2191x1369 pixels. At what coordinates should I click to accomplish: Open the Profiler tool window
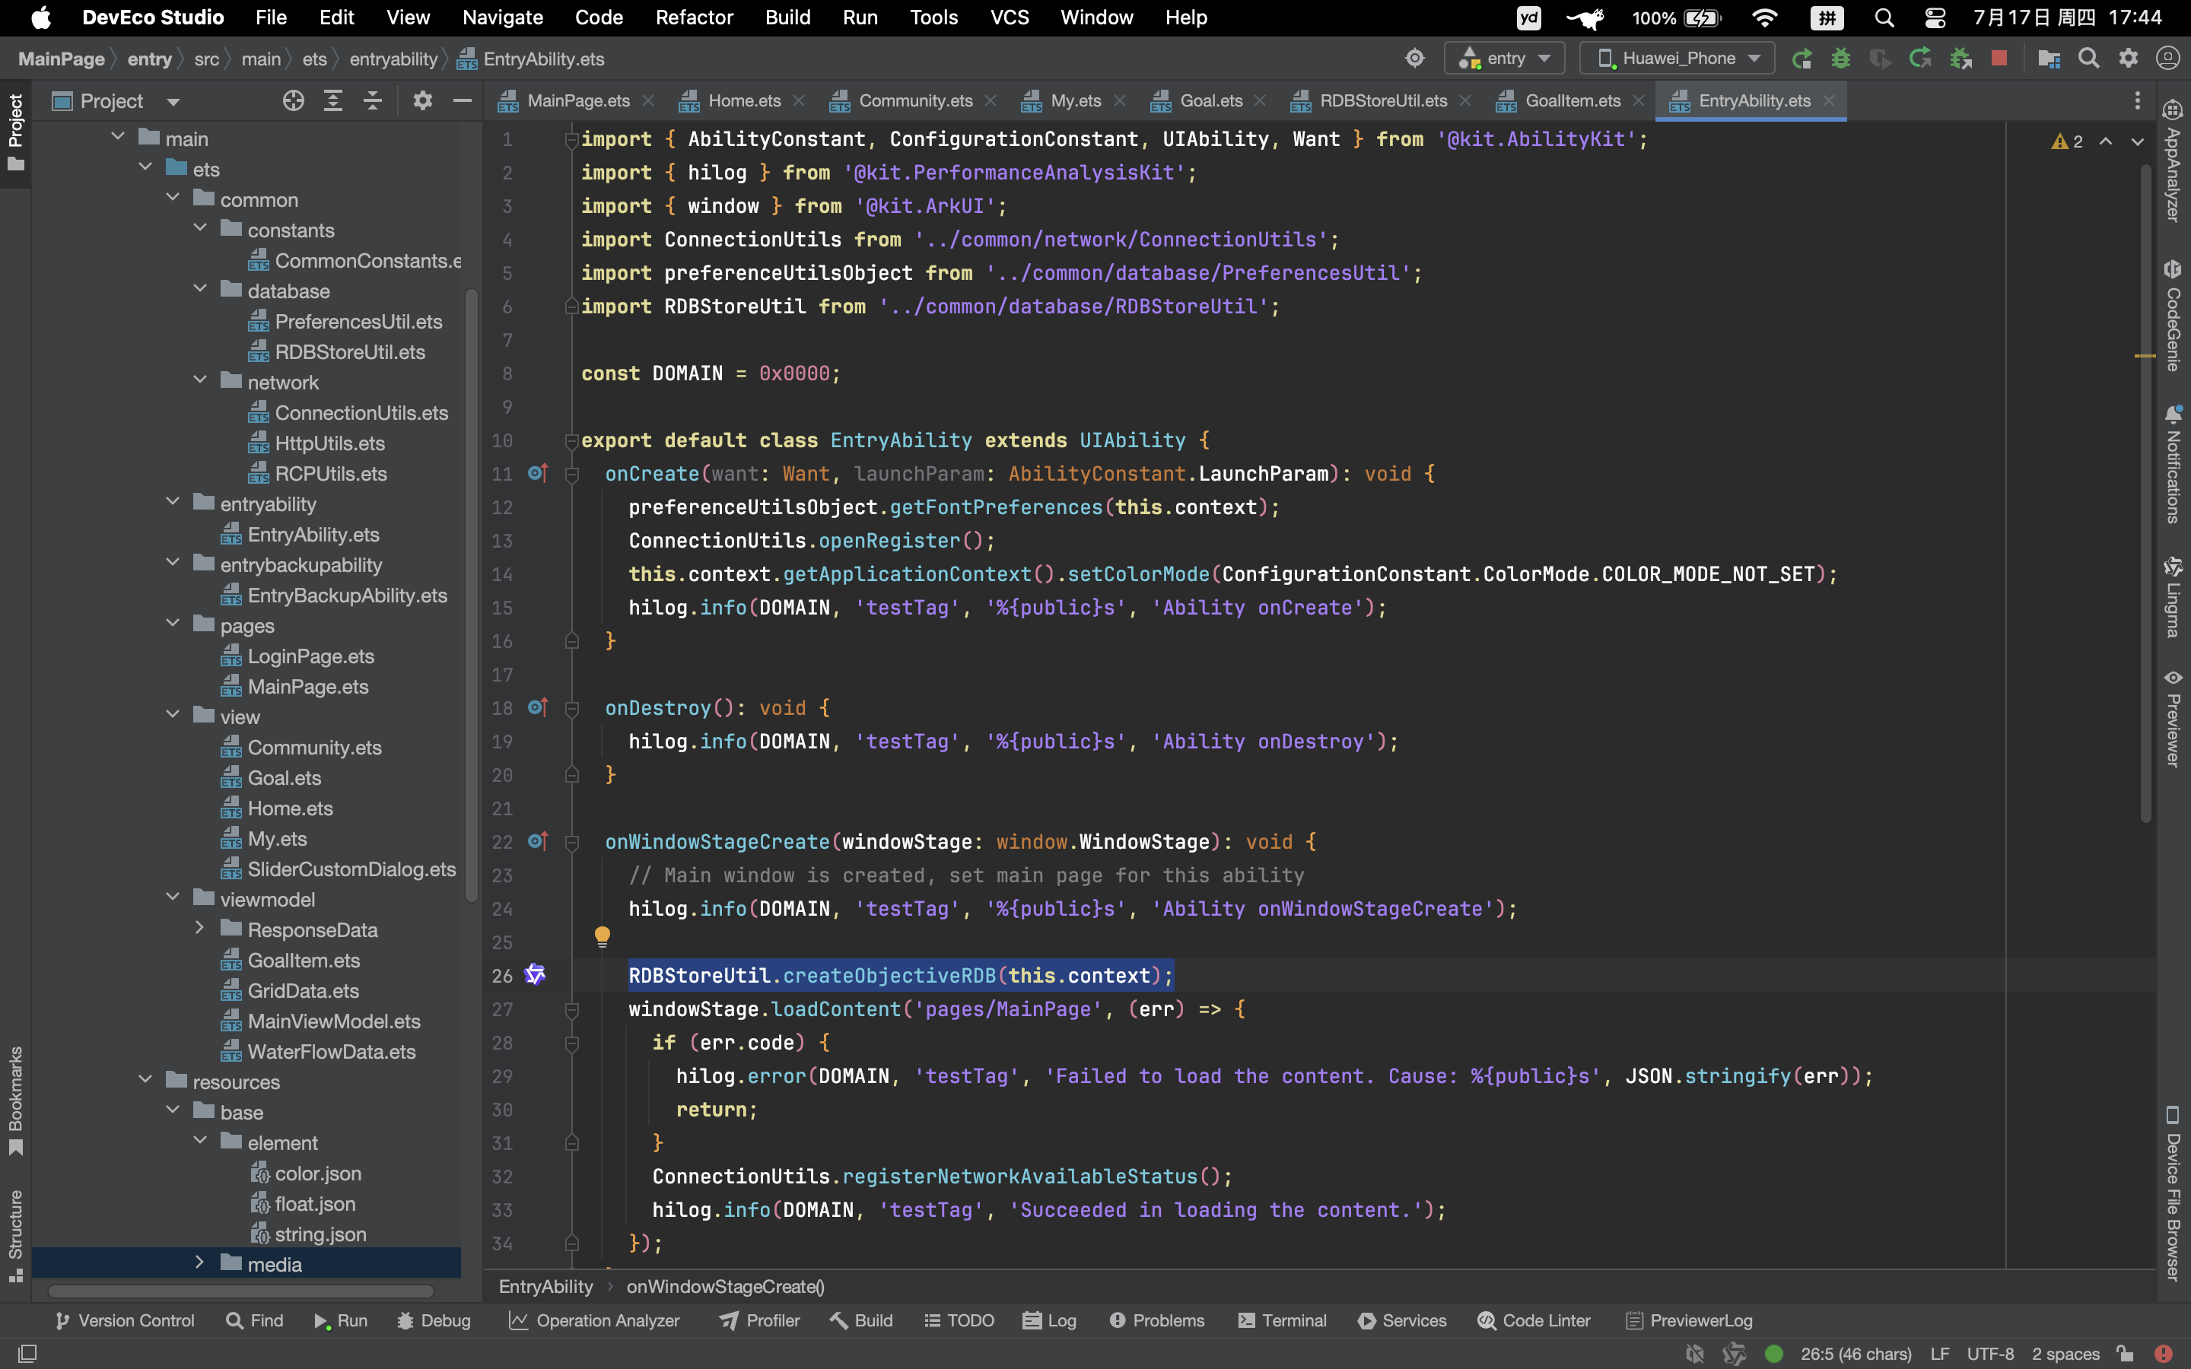pos(761,1321)
